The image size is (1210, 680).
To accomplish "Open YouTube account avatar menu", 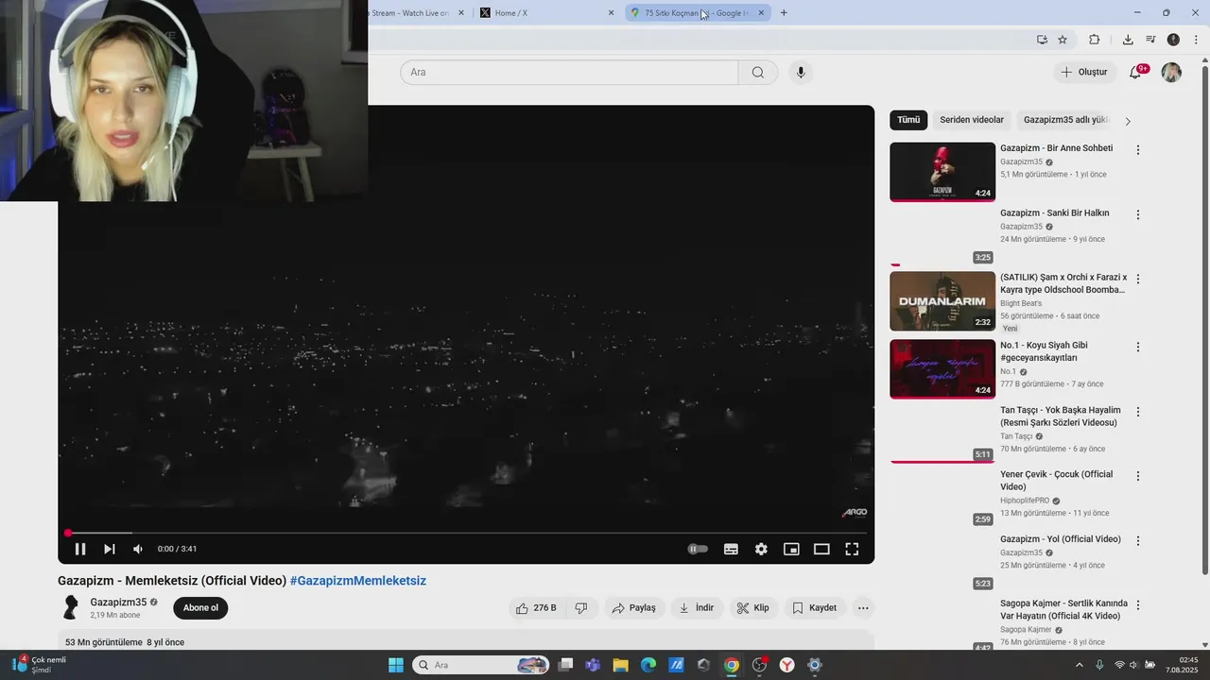I will (1171, 73).
